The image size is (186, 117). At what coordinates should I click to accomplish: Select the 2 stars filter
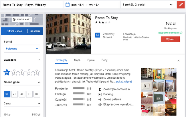[14, 72]
